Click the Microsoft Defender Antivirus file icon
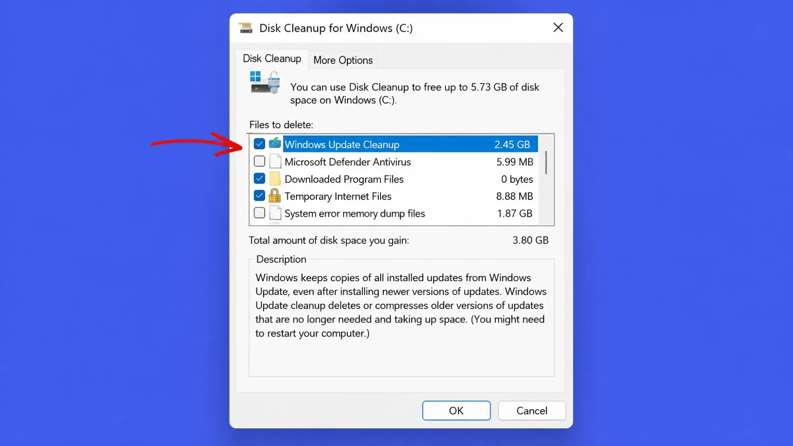793x446 pixels. (x=275, y=161)
